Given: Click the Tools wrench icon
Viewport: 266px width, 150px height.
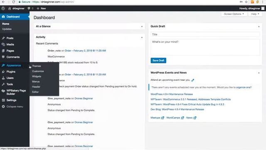Looking at the screenshot, I should click(3, 84).
